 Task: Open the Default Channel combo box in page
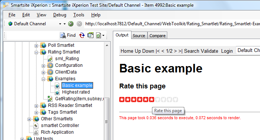tap(248, 51)
